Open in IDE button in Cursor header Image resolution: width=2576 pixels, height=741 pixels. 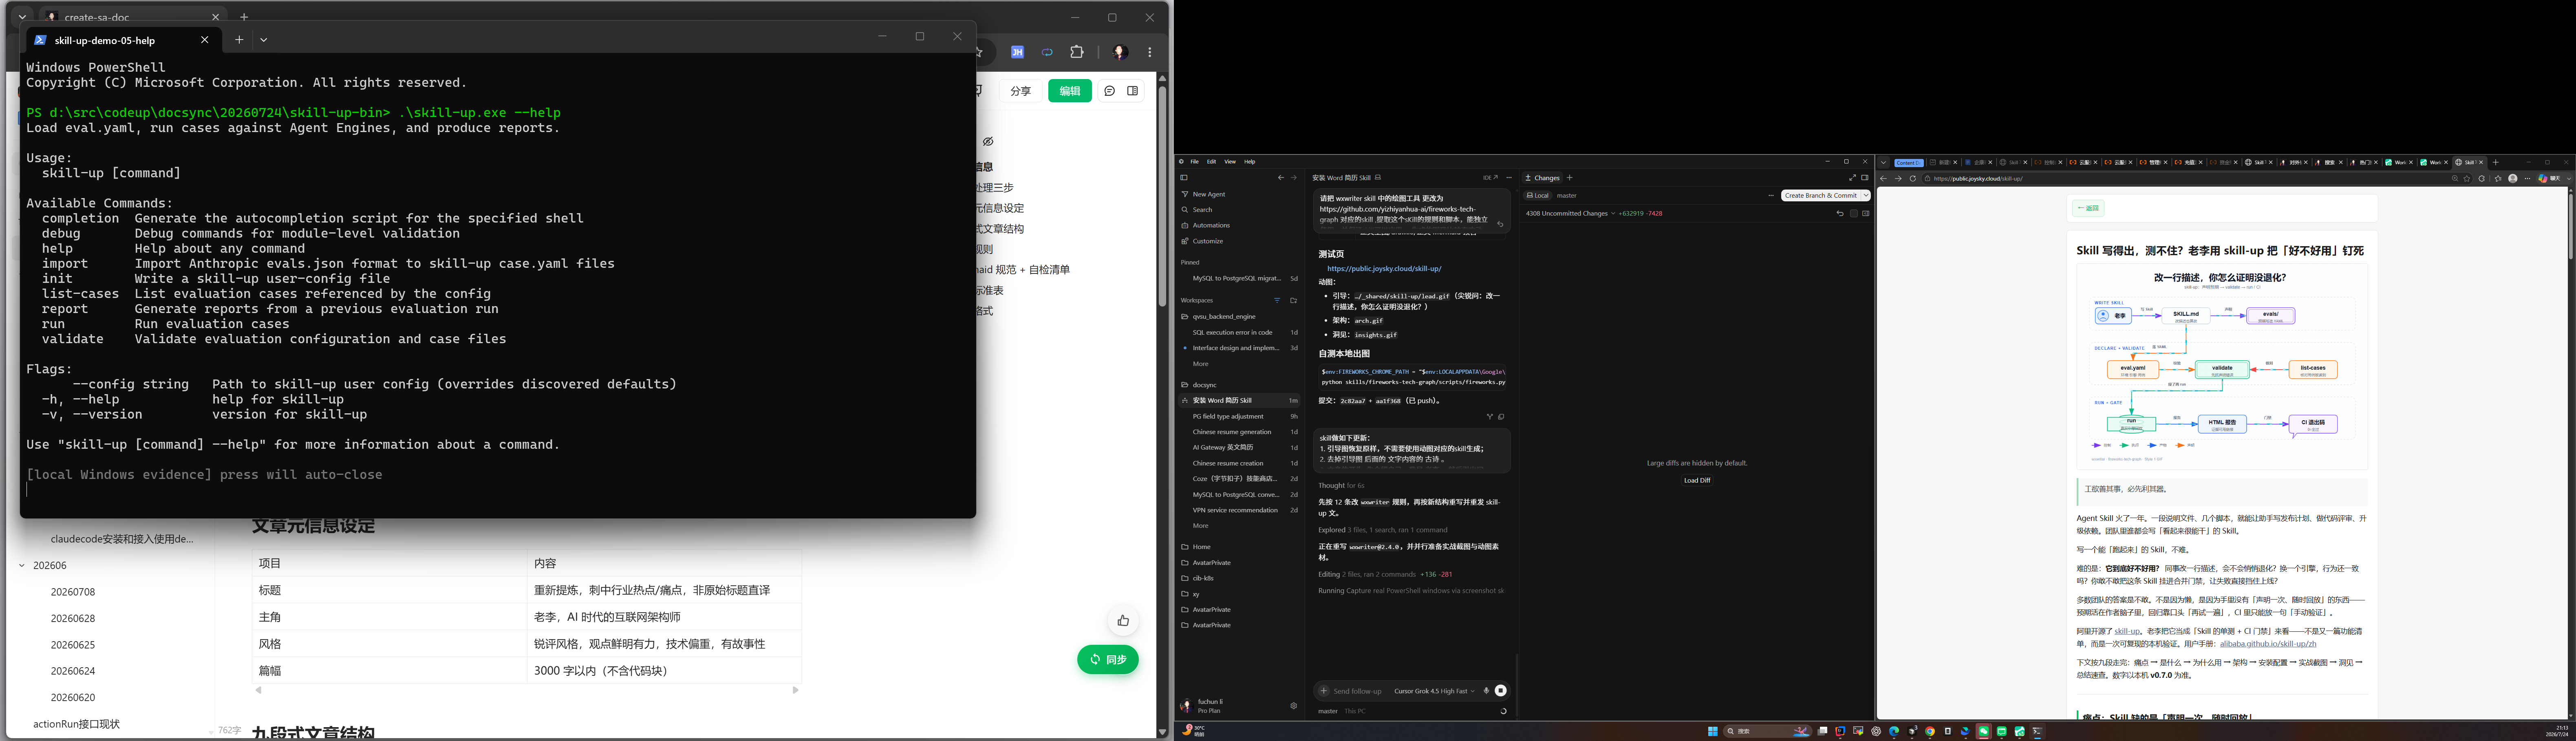click(x=1490, y=178)
